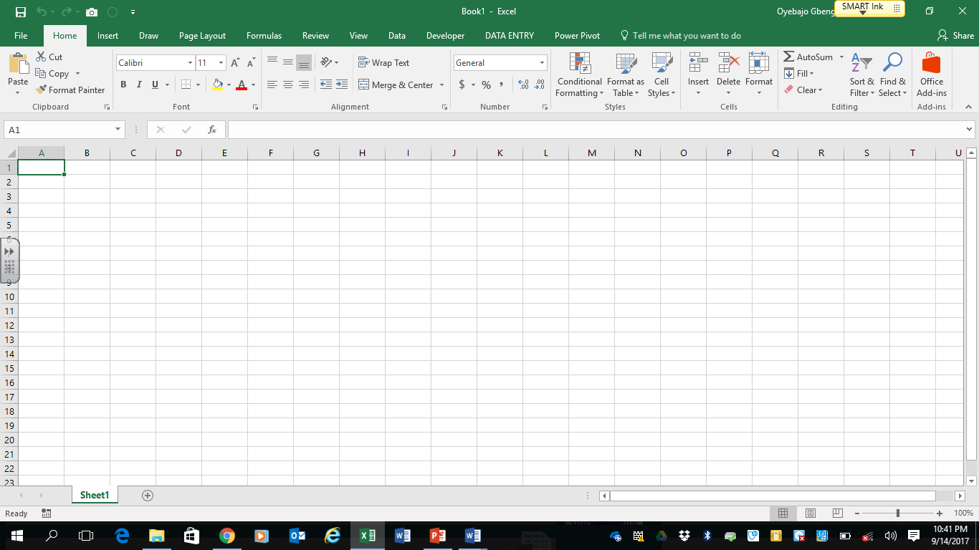Apply bold formatting to the selection

(123, 85)
